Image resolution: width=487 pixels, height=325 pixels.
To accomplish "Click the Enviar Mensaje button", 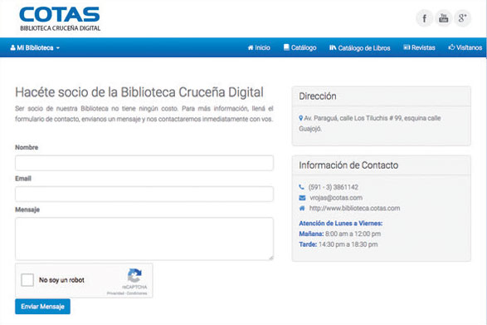I will (42, 307).
